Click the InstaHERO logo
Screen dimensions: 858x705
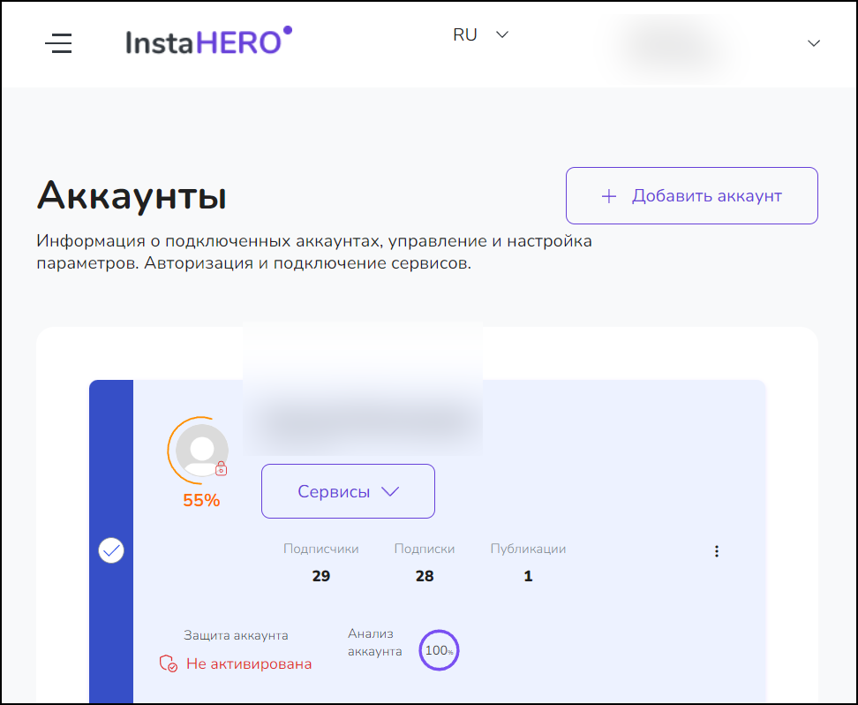tap(209, 42)
